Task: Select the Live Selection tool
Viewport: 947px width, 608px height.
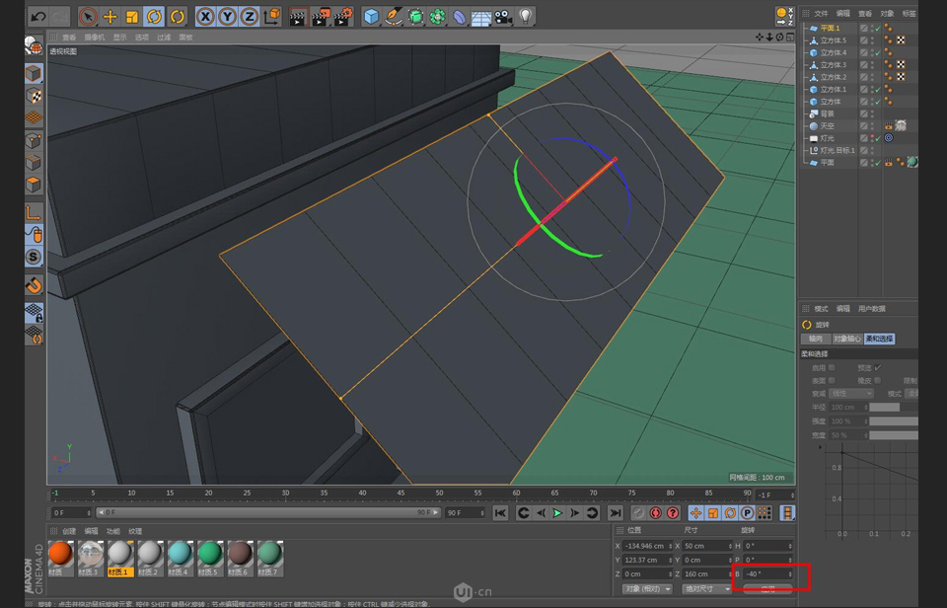Action: (x=89, y=15)
